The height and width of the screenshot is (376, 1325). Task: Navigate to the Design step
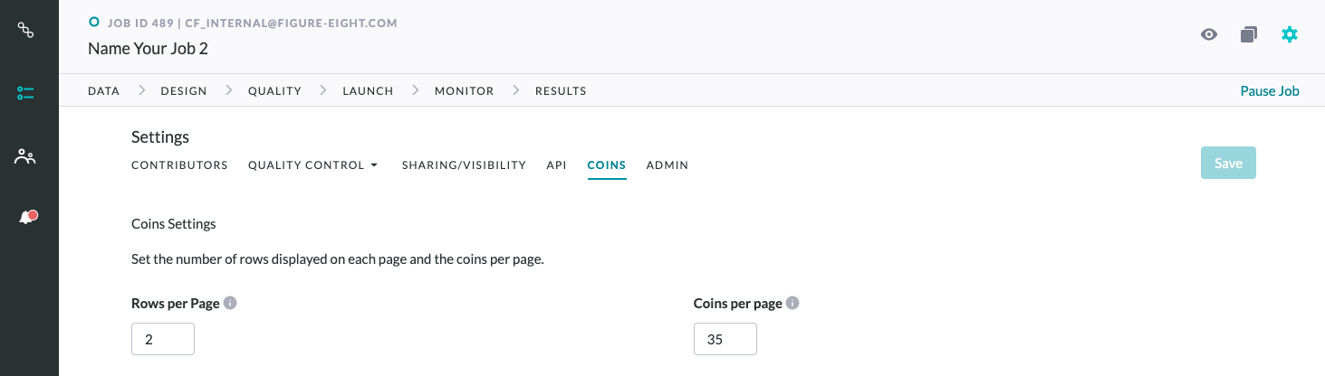[x=184, y=90]
